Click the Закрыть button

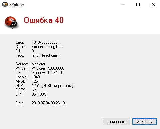144,121
